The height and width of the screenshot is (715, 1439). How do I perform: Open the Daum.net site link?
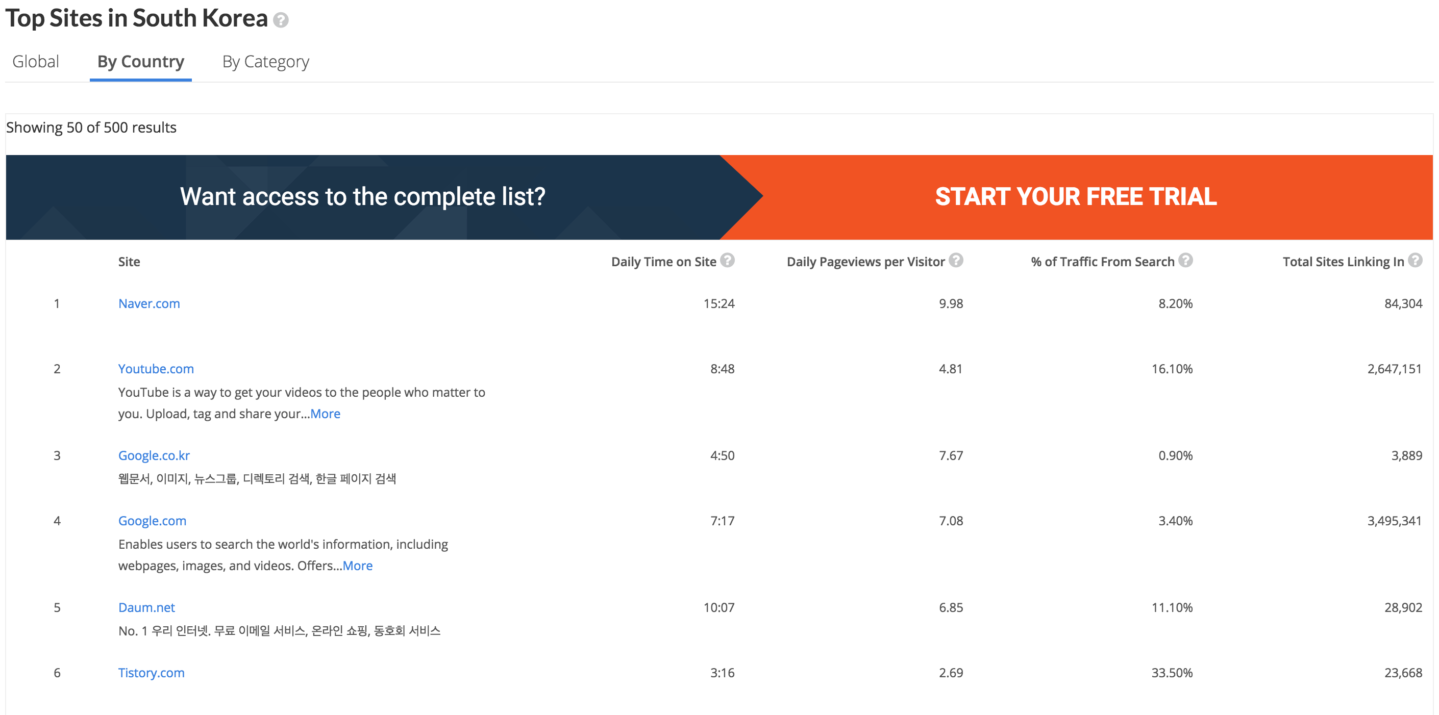pyautogui.click(x=146, y=607)
